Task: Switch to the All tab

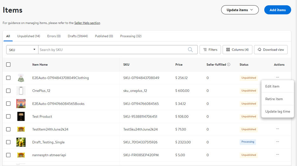Action: click(x=8, y=36)
